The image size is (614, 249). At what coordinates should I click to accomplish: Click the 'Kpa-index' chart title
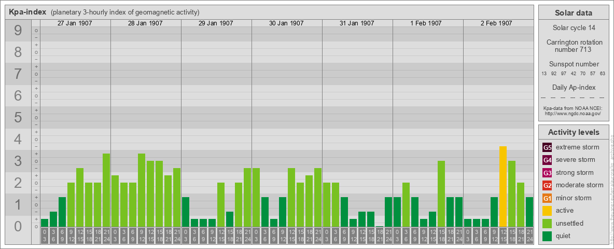[27, 12]
